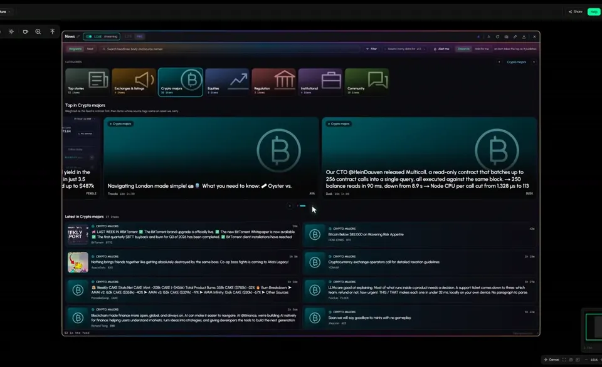Click the Bitcoin icon beside Cryptocurrency exchange operators story

coord(315,262)
